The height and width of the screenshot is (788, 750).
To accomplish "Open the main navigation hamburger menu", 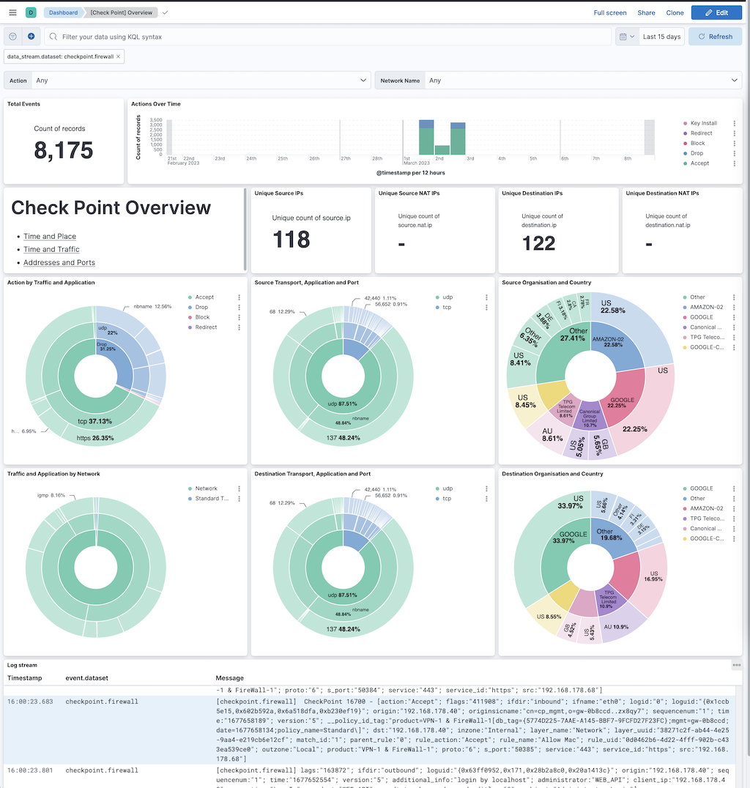I will pos(12,12).
